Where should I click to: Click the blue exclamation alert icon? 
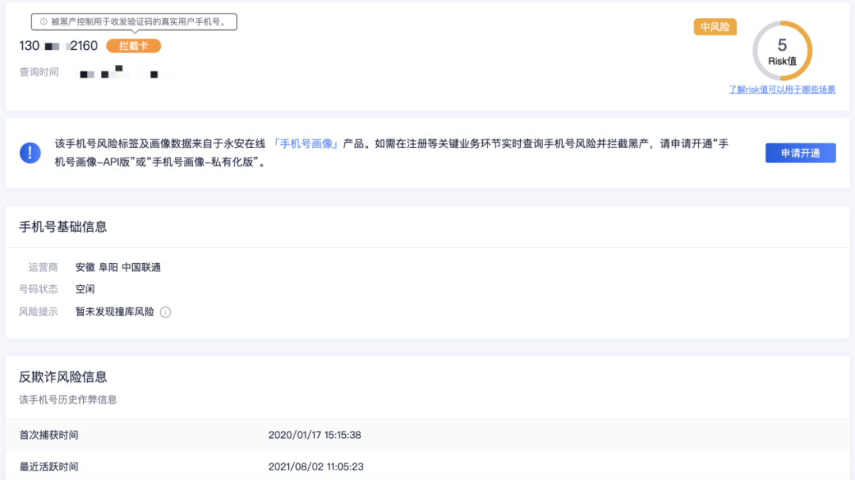point(30,153)
